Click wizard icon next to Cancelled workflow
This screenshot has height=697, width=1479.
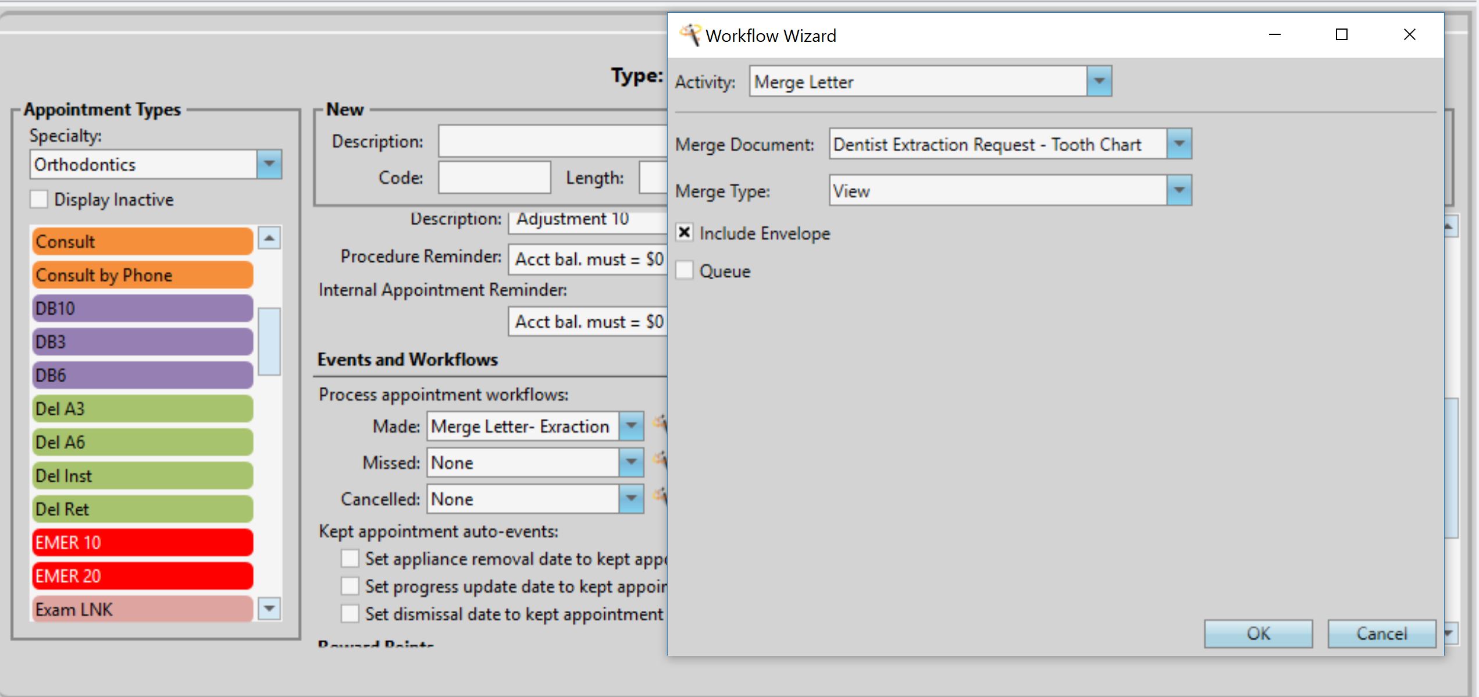click(x=660, y=496)
